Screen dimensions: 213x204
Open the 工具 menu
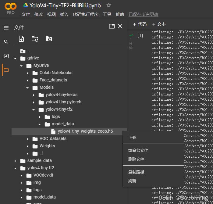107,14
